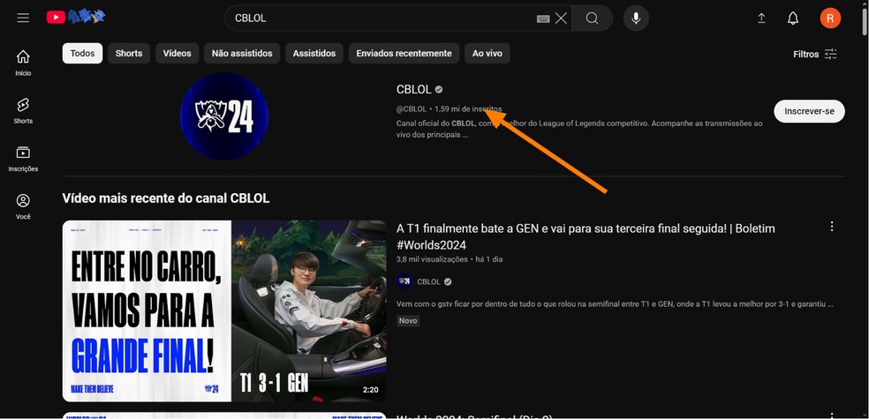The image size is (869, 419).
Task: Open the CBLOL channel avatar
Action: pyautogui.click(x=224, y=116)
